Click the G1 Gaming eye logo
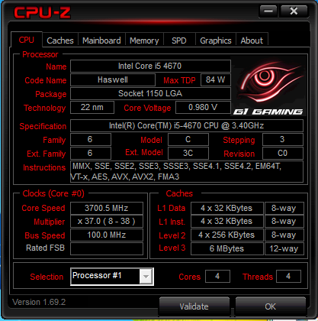The width and height of the screenshot is (318, 321). point(268,86)
